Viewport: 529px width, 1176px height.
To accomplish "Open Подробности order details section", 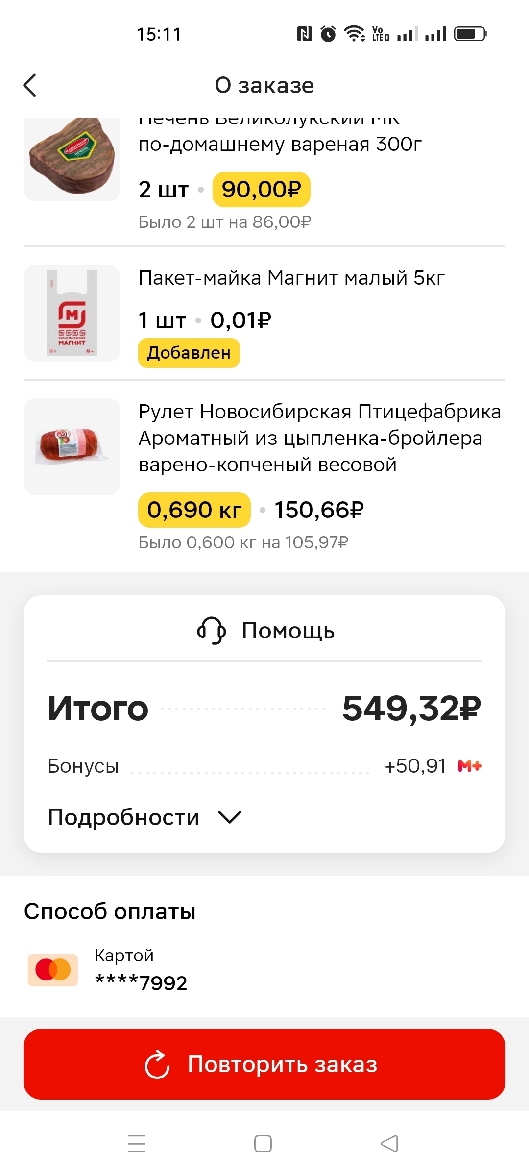I will coord(123,817).
